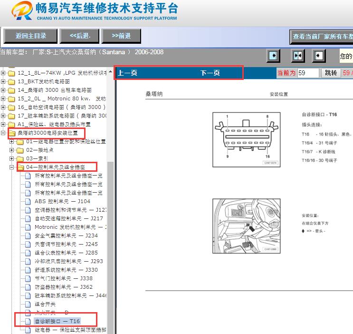The image size is (353, 334).
Task: Open 舒适系统控制单元 — J330 page
Action: pyautogui.click(x=66, y=270)
